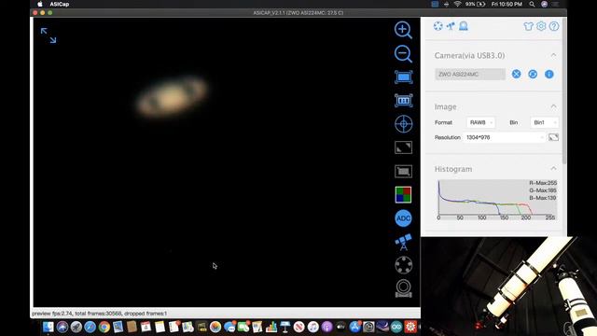This screenshot has height=336, width=597.
Task: Launch Google Chrome from the Dock
Action: 104,327
